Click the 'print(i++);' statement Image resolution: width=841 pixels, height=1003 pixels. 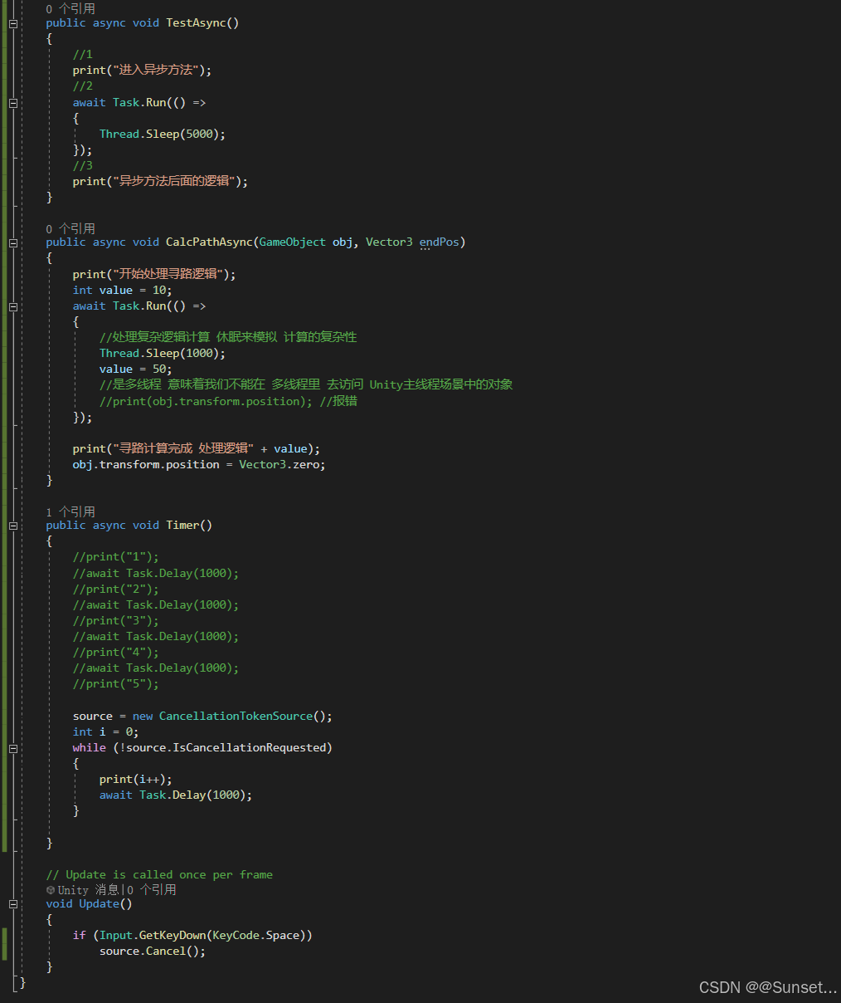(x=136, y=780)
